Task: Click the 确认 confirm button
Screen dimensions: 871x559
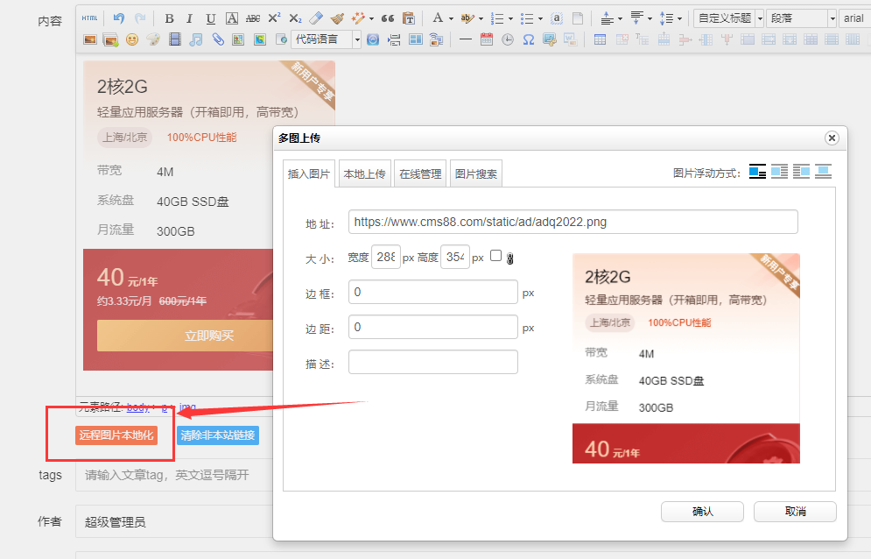Action: (x=701, y=512)
